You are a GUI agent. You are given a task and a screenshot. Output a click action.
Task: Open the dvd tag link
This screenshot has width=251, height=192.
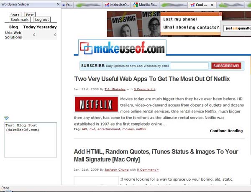coord(92,129)
